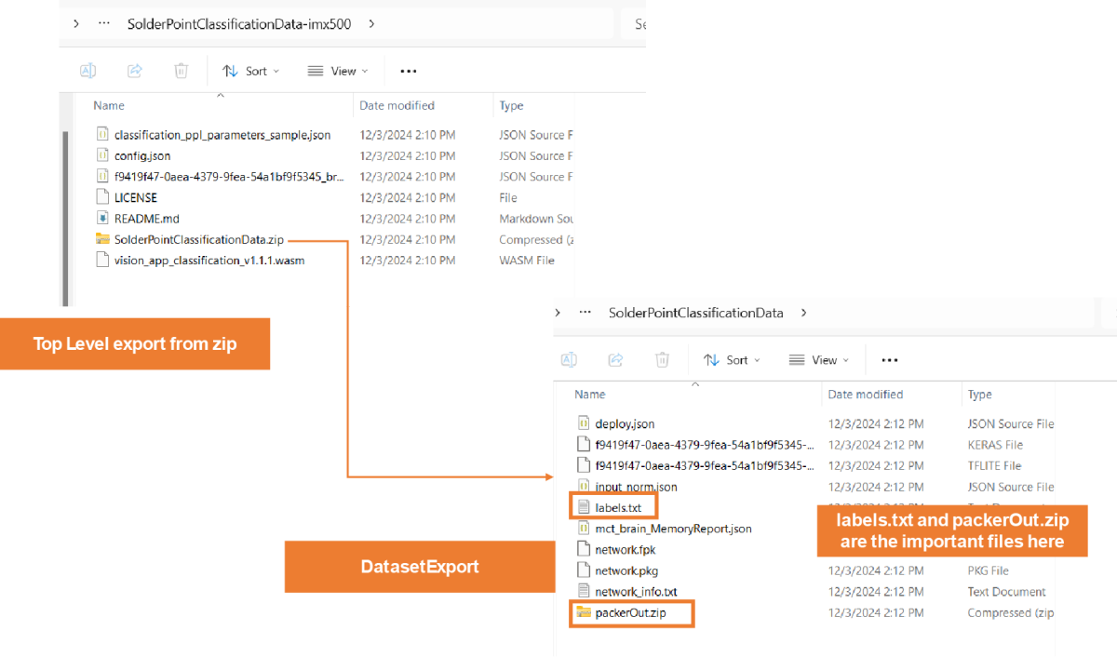Image resolution: width=1117 pixels, height=657 pixels.
Task: Click deploy.json file icon
Action: coord(584,423)
